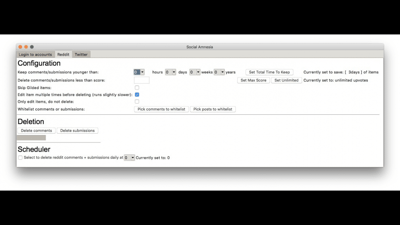
Task: Open the Reddit tab
Action: [63, 55]
